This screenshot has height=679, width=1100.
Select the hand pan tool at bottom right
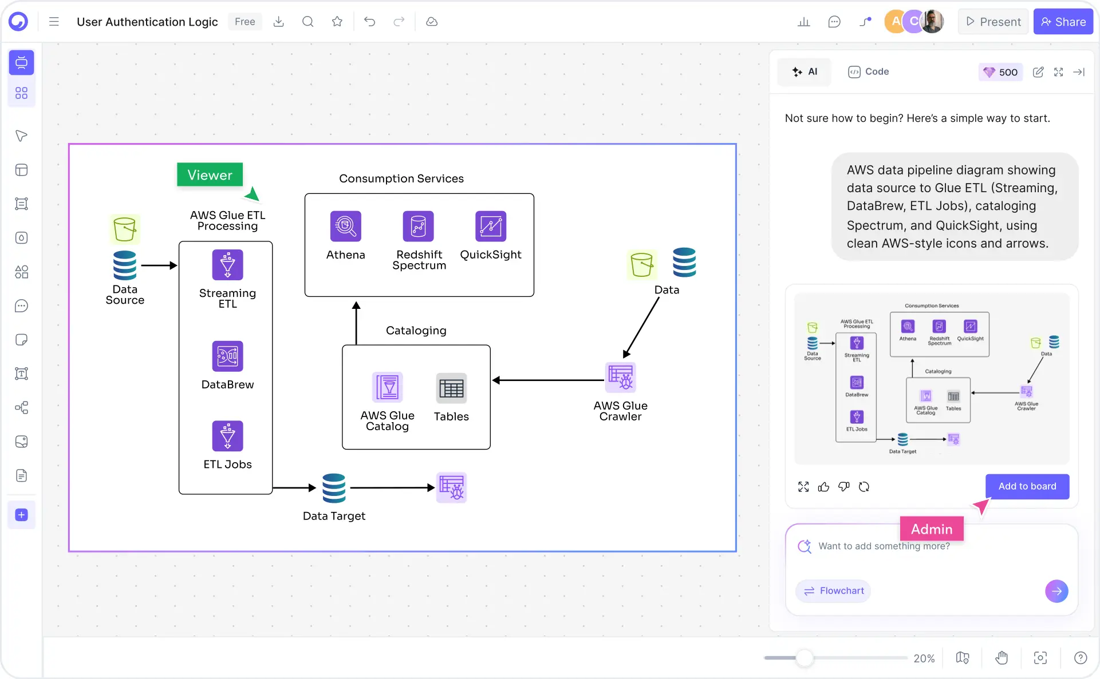tap(1002, 658)
